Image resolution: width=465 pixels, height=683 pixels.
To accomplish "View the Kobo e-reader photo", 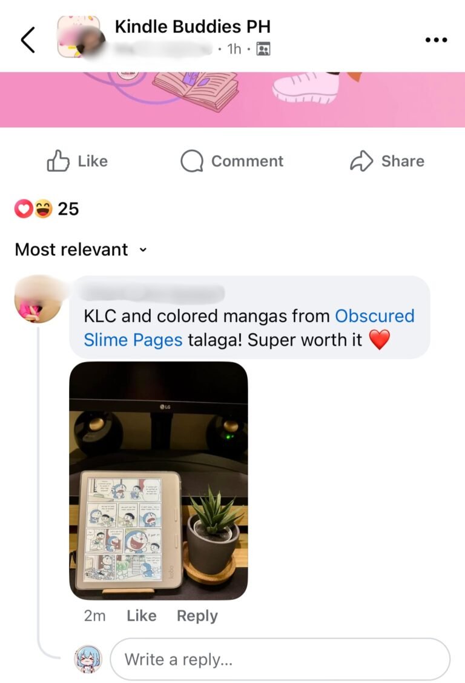I will [159, 480].
